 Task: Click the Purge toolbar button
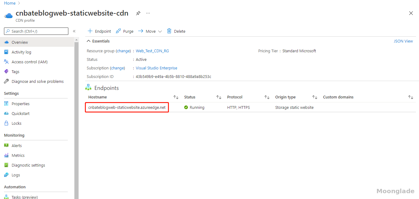point(124,31)
